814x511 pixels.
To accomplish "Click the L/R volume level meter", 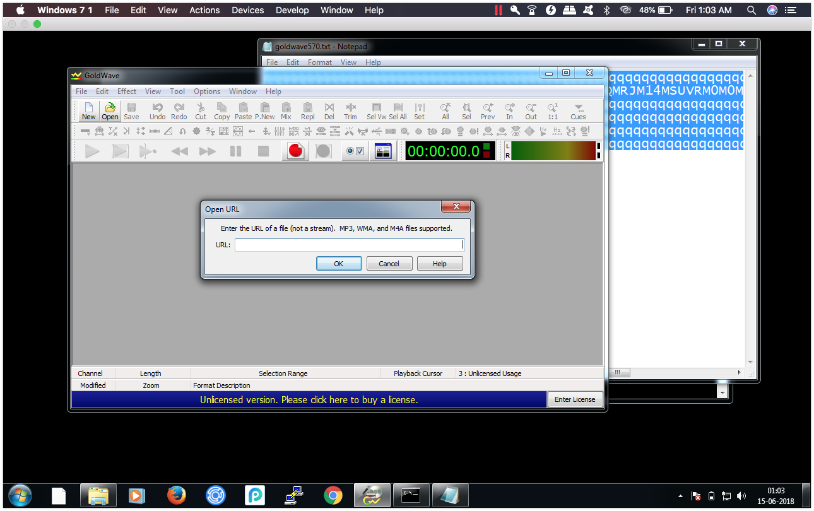I will (x=553, y=151).
